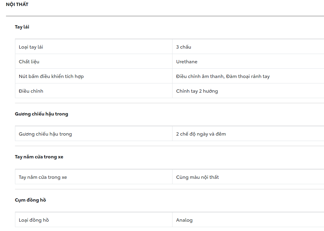The width and height of the screenshot is (324, 231).
Task: Expand the Cụm đồng hồ section heading
Action: pyautogui.click(x=30, y=200)
